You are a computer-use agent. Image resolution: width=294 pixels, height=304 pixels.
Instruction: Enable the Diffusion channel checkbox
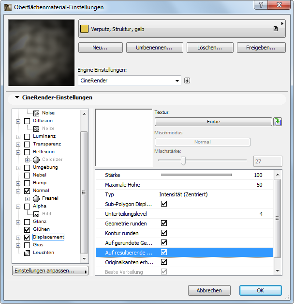[x=27, y=121]
